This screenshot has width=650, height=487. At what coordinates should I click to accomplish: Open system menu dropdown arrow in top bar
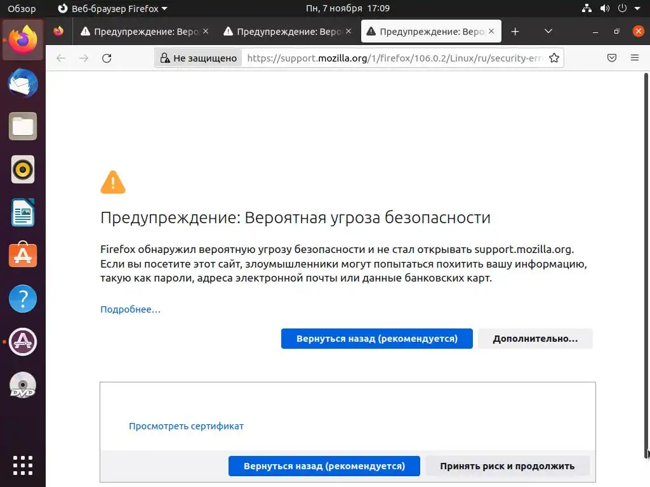tap(637, 8)
